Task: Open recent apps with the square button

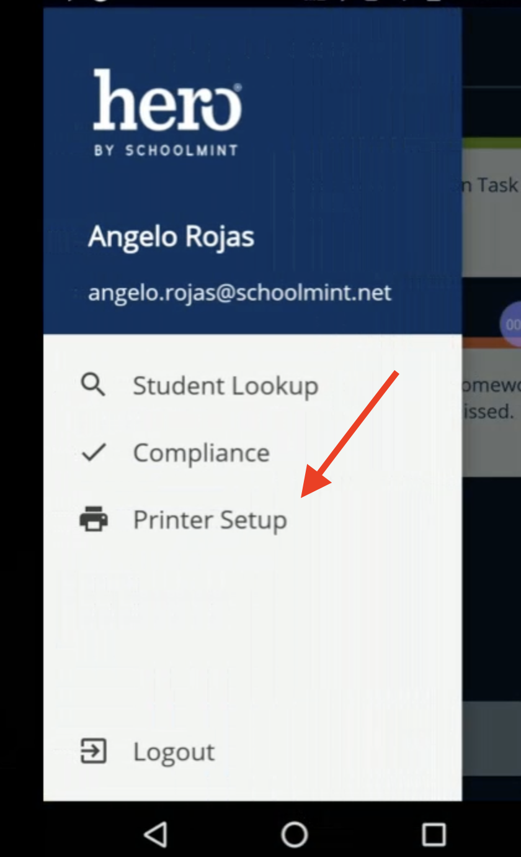Action: pos(434,835)
